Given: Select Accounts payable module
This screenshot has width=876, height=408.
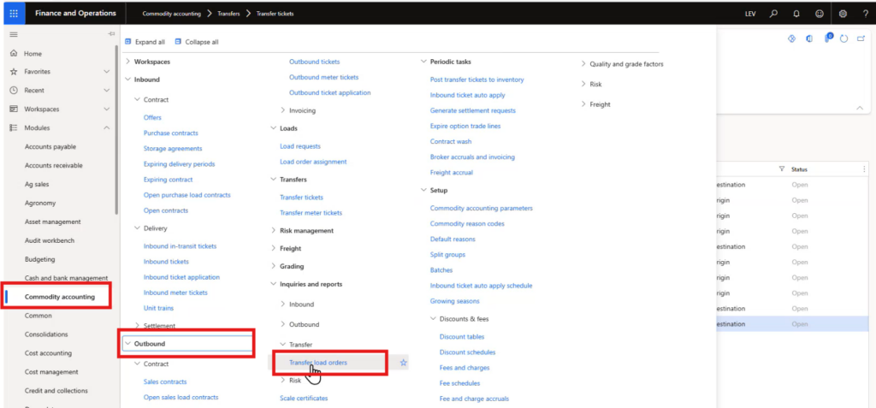Looking at the screenshot, I should pos(50,146).
